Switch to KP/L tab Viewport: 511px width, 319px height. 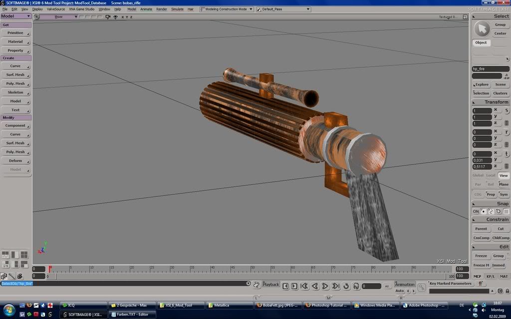(x=490, y=276)
